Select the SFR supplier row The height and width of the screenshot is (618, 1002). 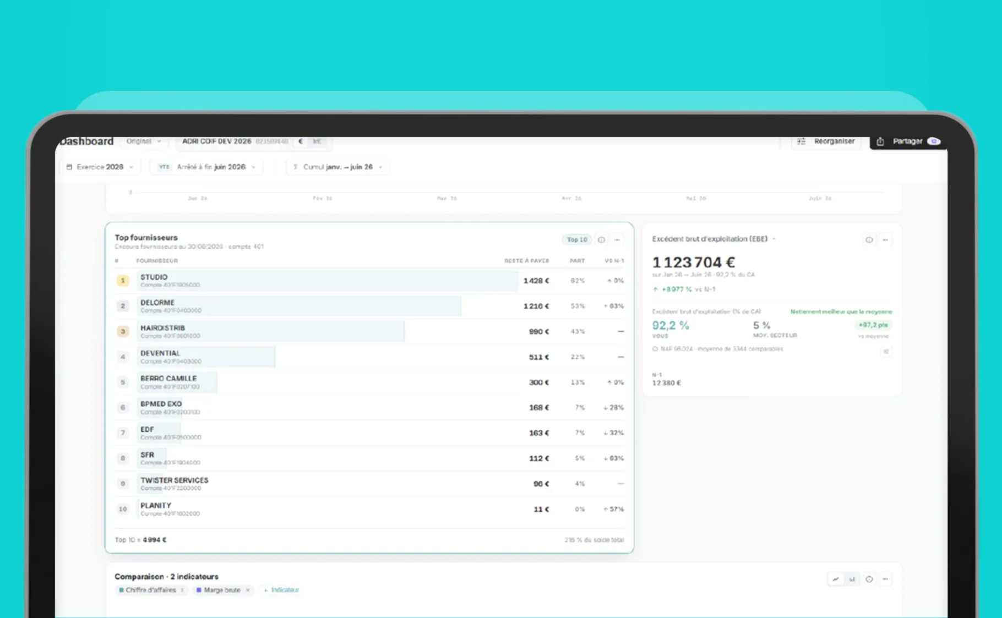[x=369, y=458]
